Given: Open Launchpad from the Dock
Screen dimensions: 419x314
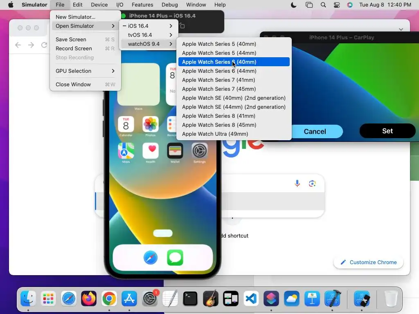Looking at the screenshot, I should (x=48, y=298).
